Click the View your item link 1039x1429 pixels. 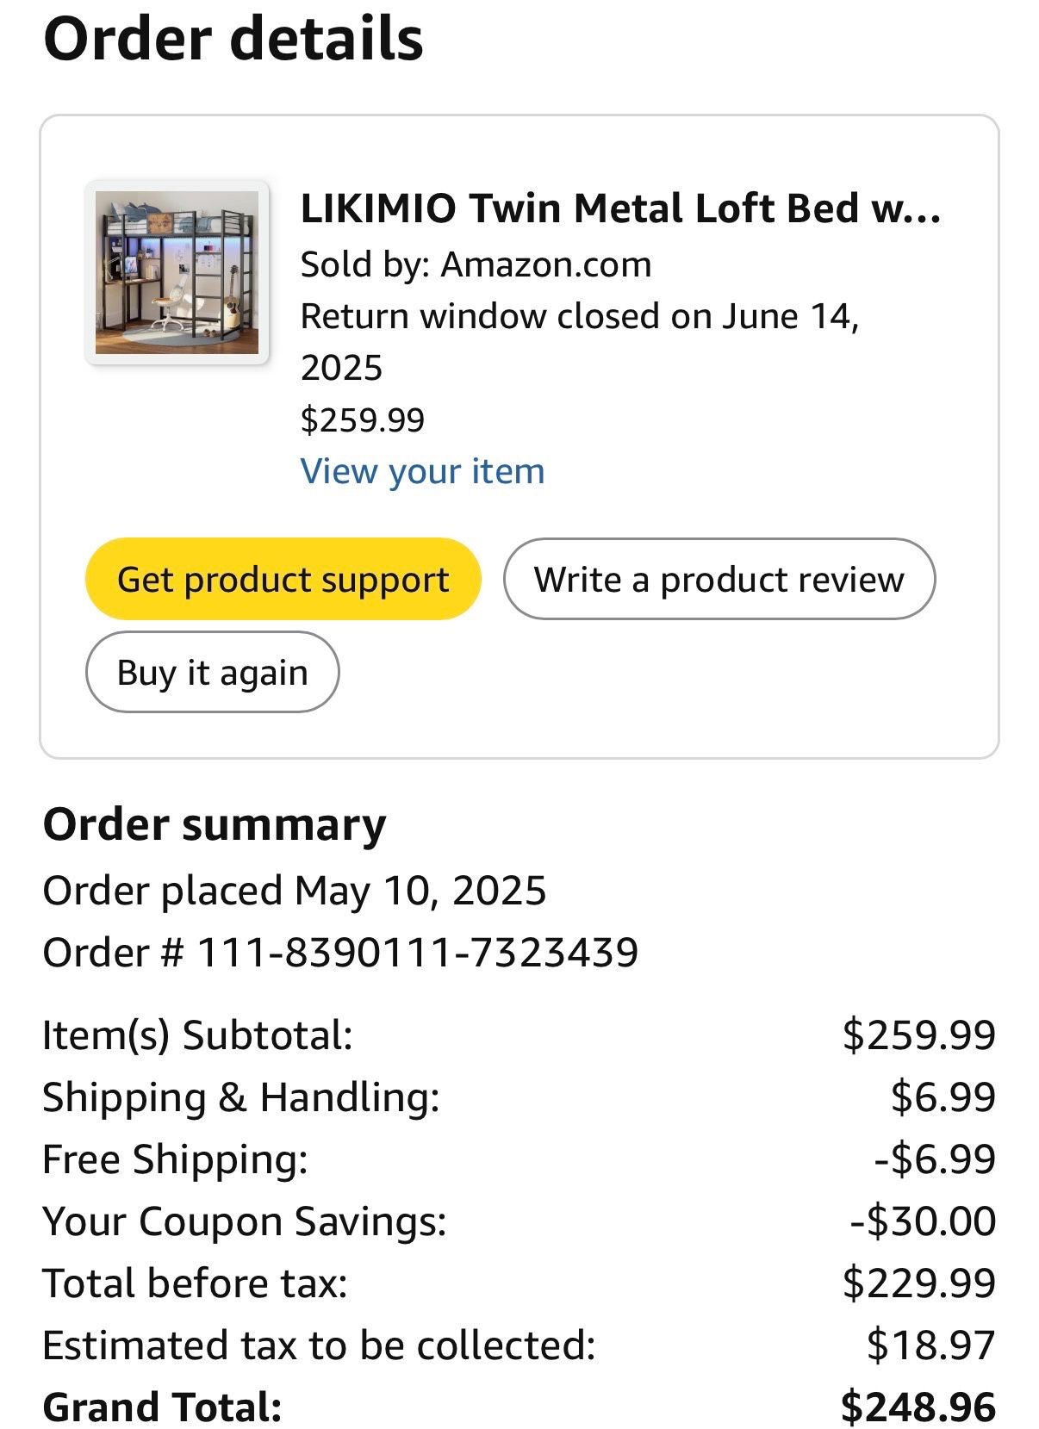click(422, 471)
